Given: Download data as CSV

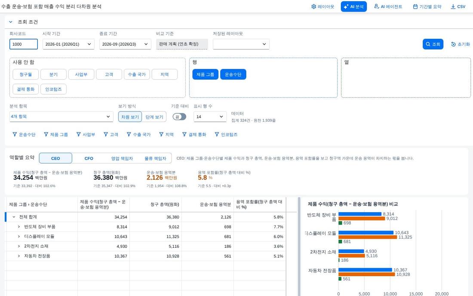Looking at the screenshot, I should (x=458, y=6).
